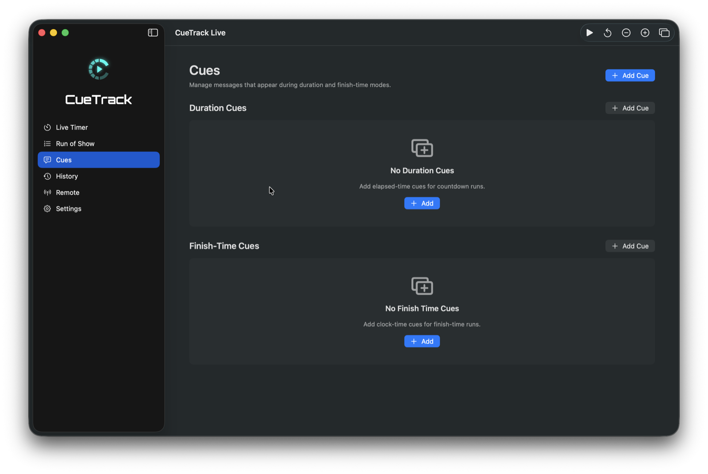Maximize the window with green button
This screenshot has width=708, height=474.
point(65,33)
